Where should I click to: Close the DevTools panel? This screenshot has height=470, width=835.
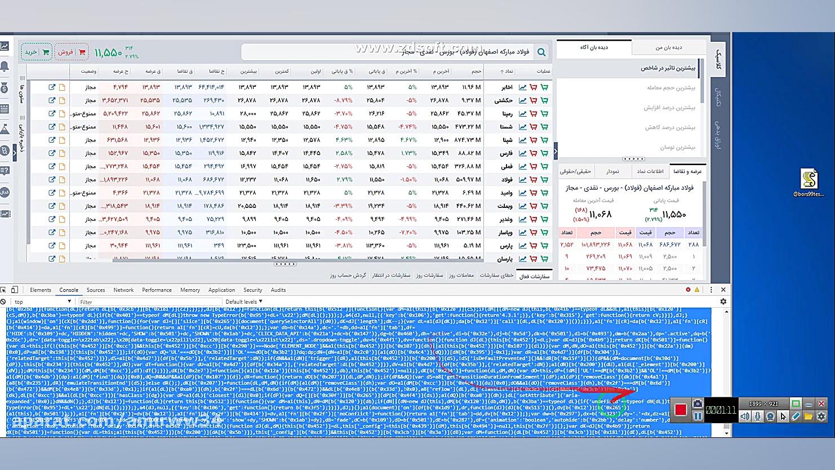[723, 290]
